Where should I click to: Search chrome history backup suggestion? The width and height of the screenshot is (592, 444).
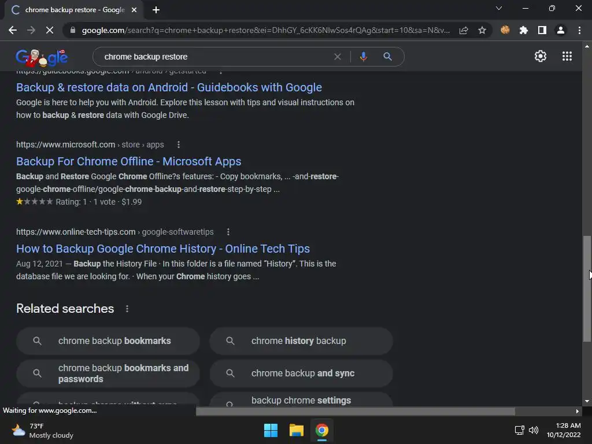[301, 341]
